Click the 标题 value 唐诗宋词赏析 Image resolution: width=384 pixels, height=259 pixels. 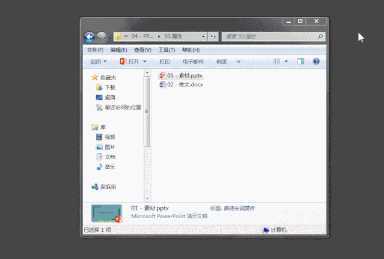coord(239,209)
